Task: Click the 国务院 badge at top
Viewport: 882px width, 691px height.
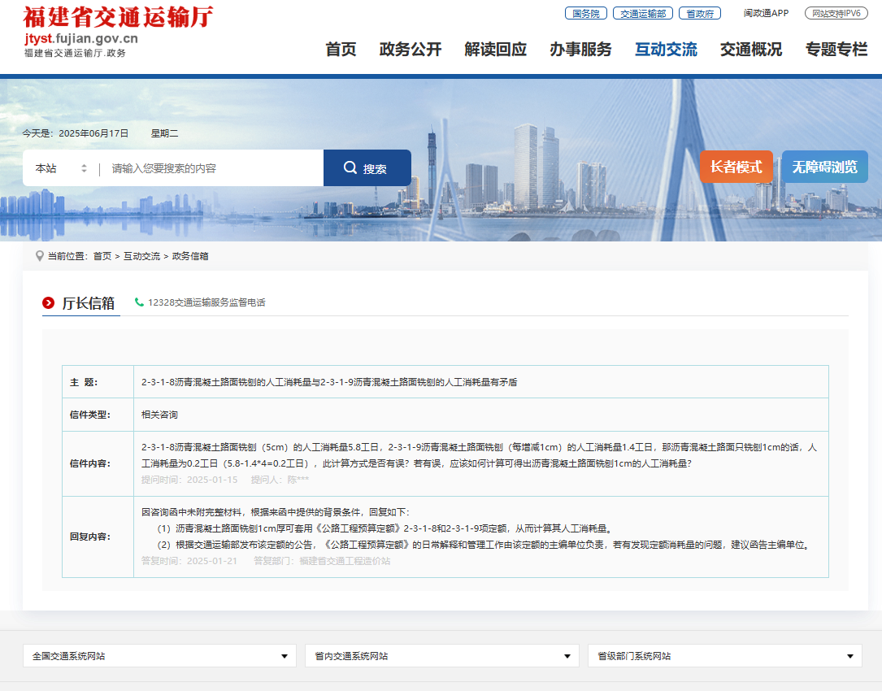Action: (585, 13)
